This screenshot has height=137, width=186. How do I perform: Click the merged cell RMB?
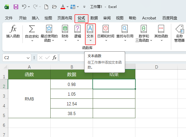[29, 99]
